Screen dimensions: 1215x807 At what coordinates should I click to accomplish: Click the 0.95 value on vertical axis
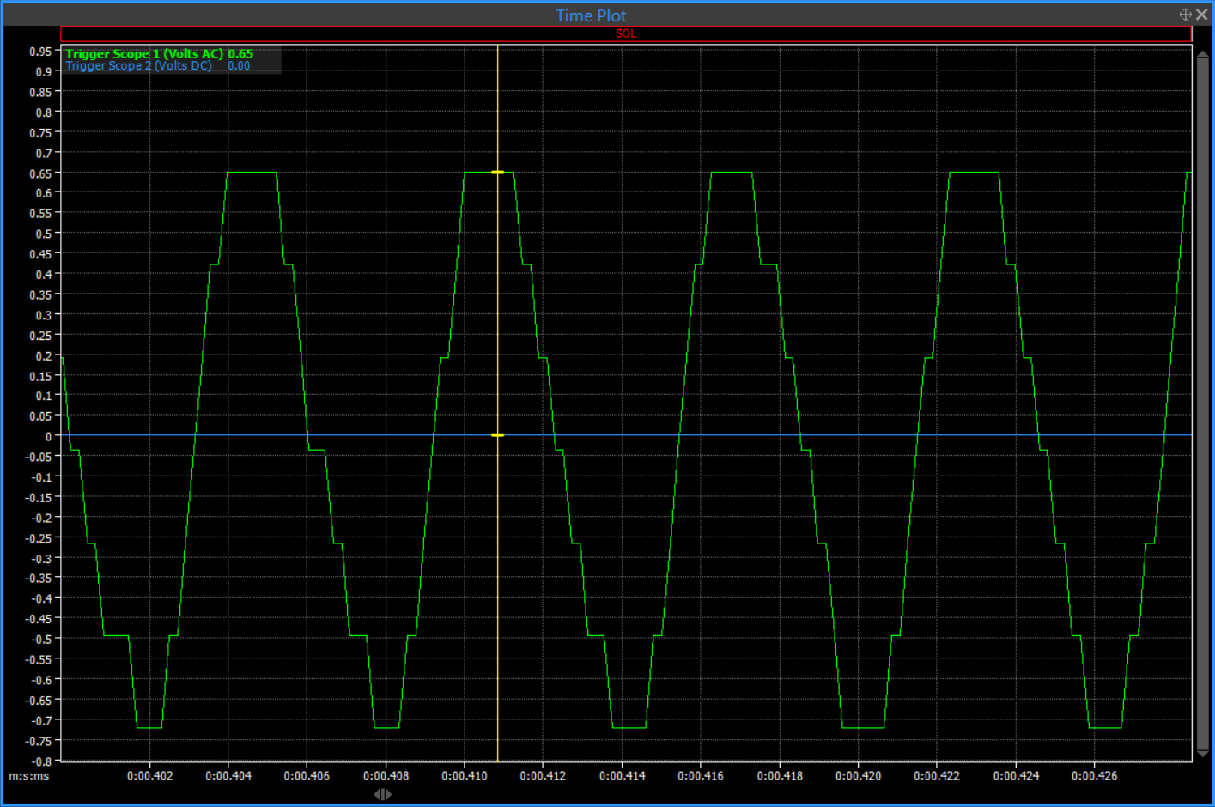point(39,52)
